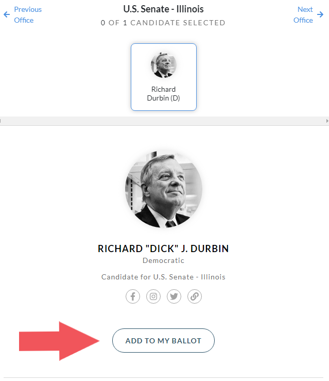Click the small Durbin photo in the card
The height and width of the screenshot is (381, 329).
pos(164,65)
